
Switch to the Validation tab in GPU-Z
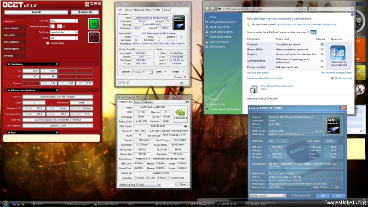[148, 102]
